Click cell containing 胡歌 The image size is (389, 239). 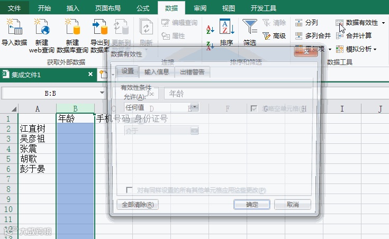tap(37, 159)
